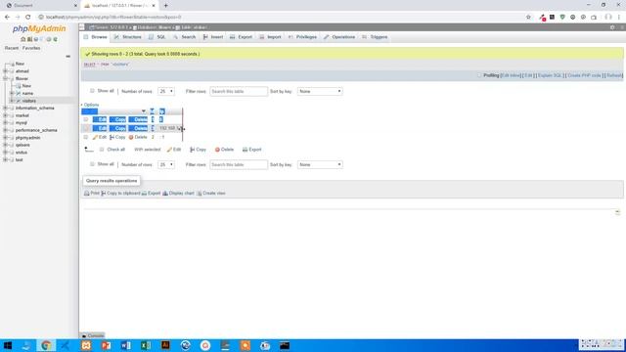
Task: Delete the third row (id 2)
Action: click(x=138, y=137)
